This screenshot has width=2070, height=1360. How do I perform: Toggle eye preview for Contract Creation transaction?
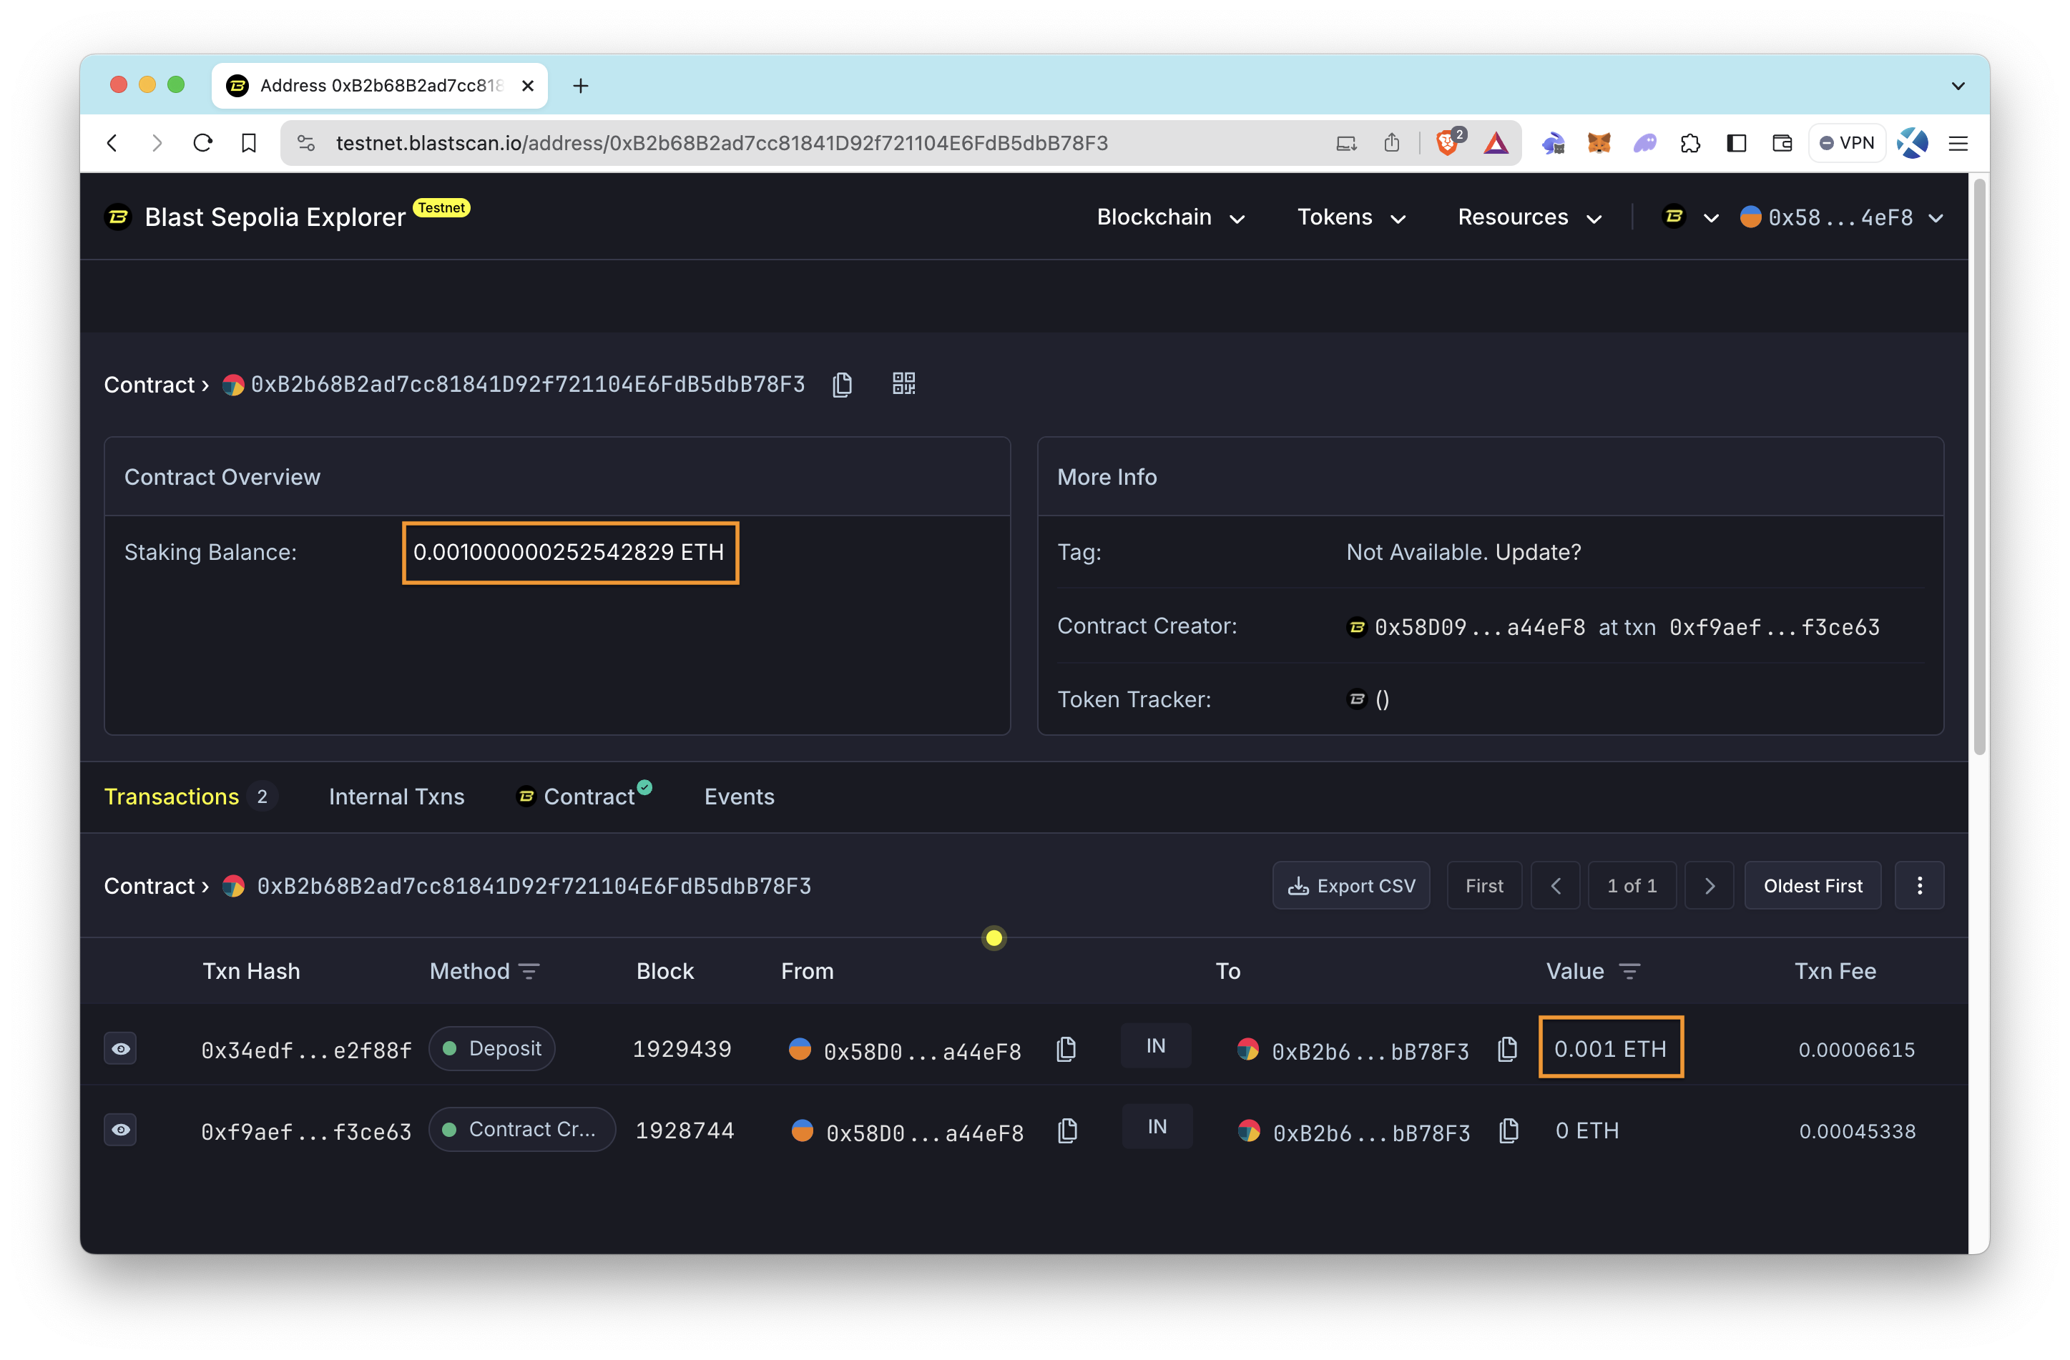pyautogui.click(x=121, y=1130)
